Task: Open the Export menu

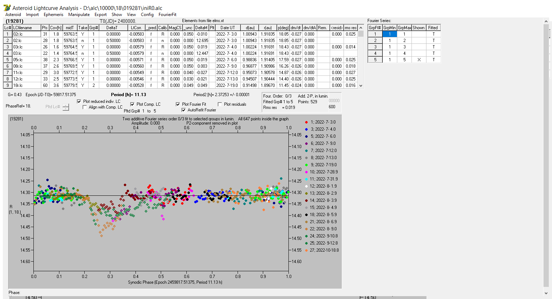Action: (101, 15)
